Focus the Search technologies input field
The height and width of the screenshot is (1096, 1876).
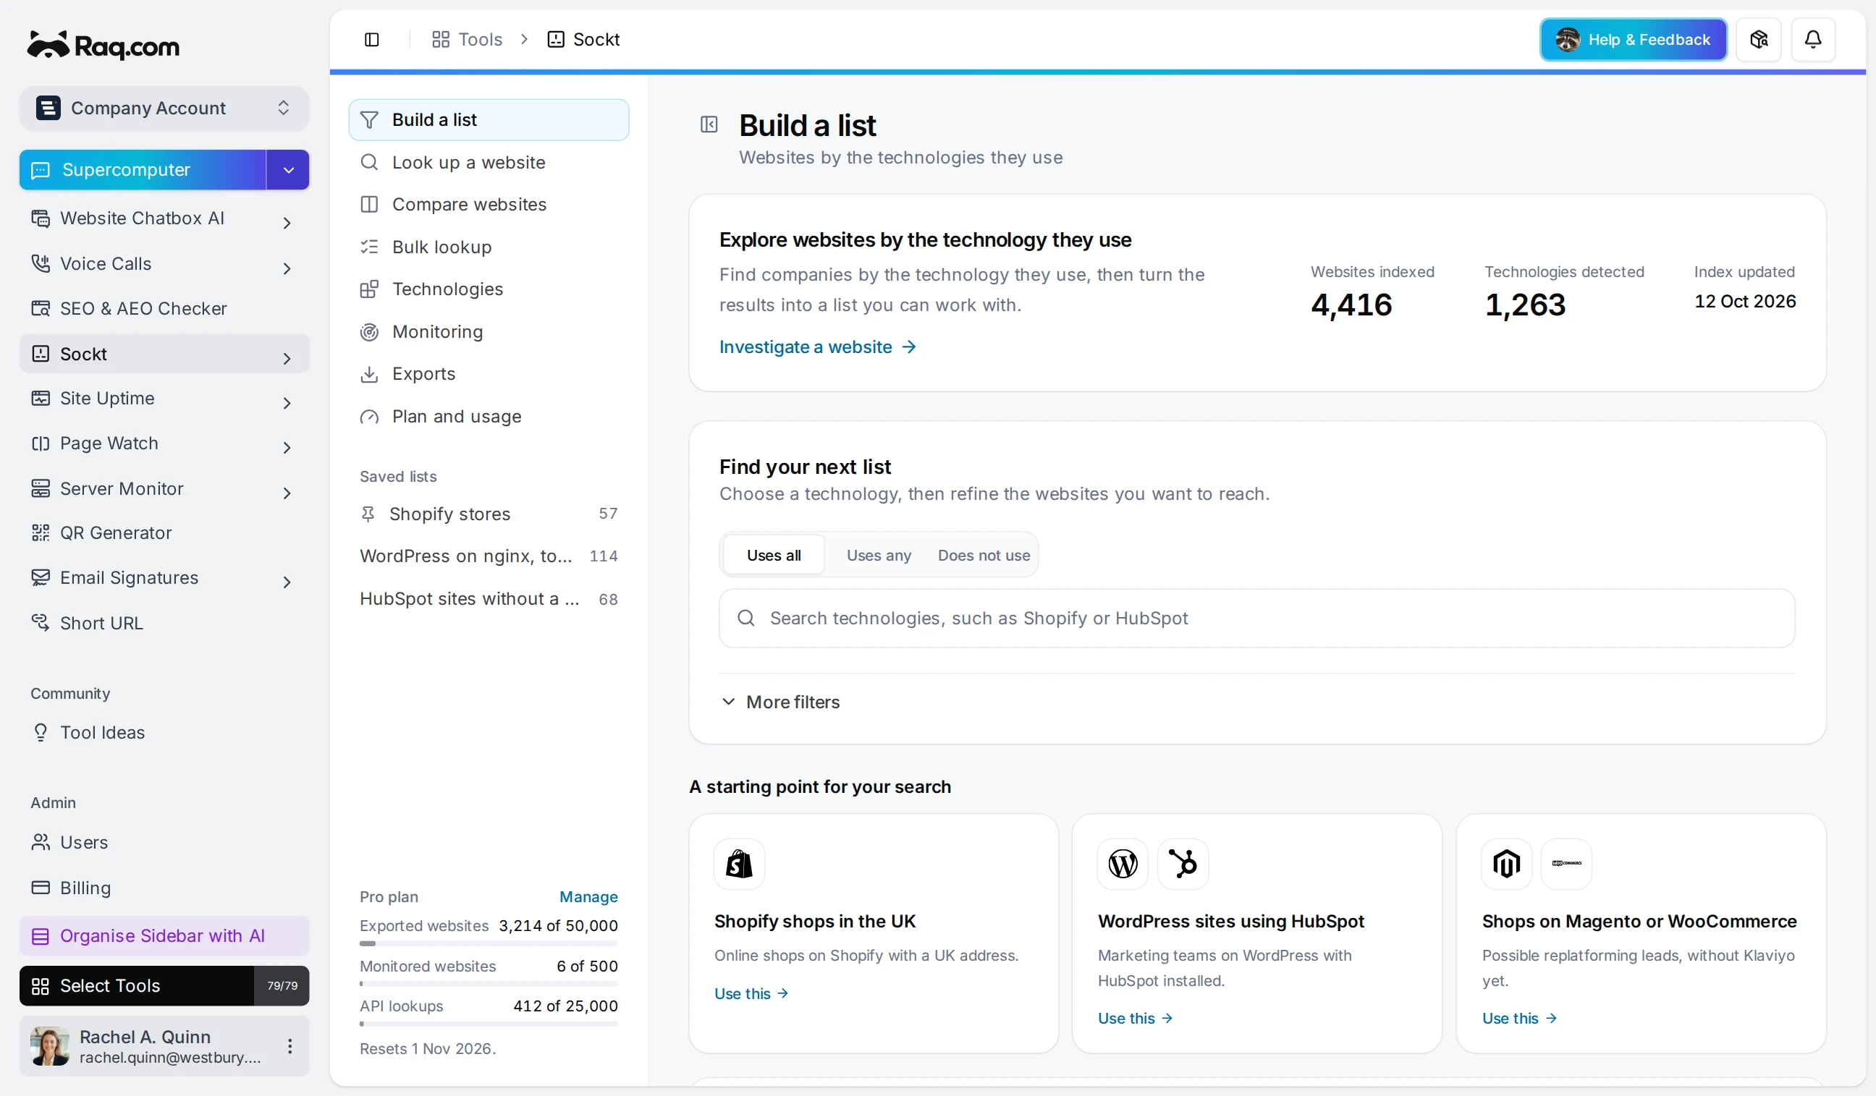click(1256, 619)
